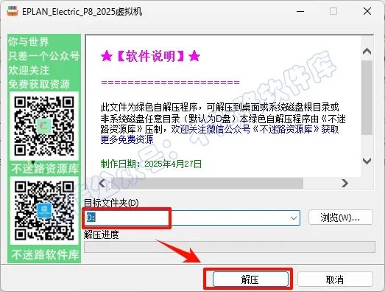Click the 目标文件夹(D) label

(x=111, y=204)
